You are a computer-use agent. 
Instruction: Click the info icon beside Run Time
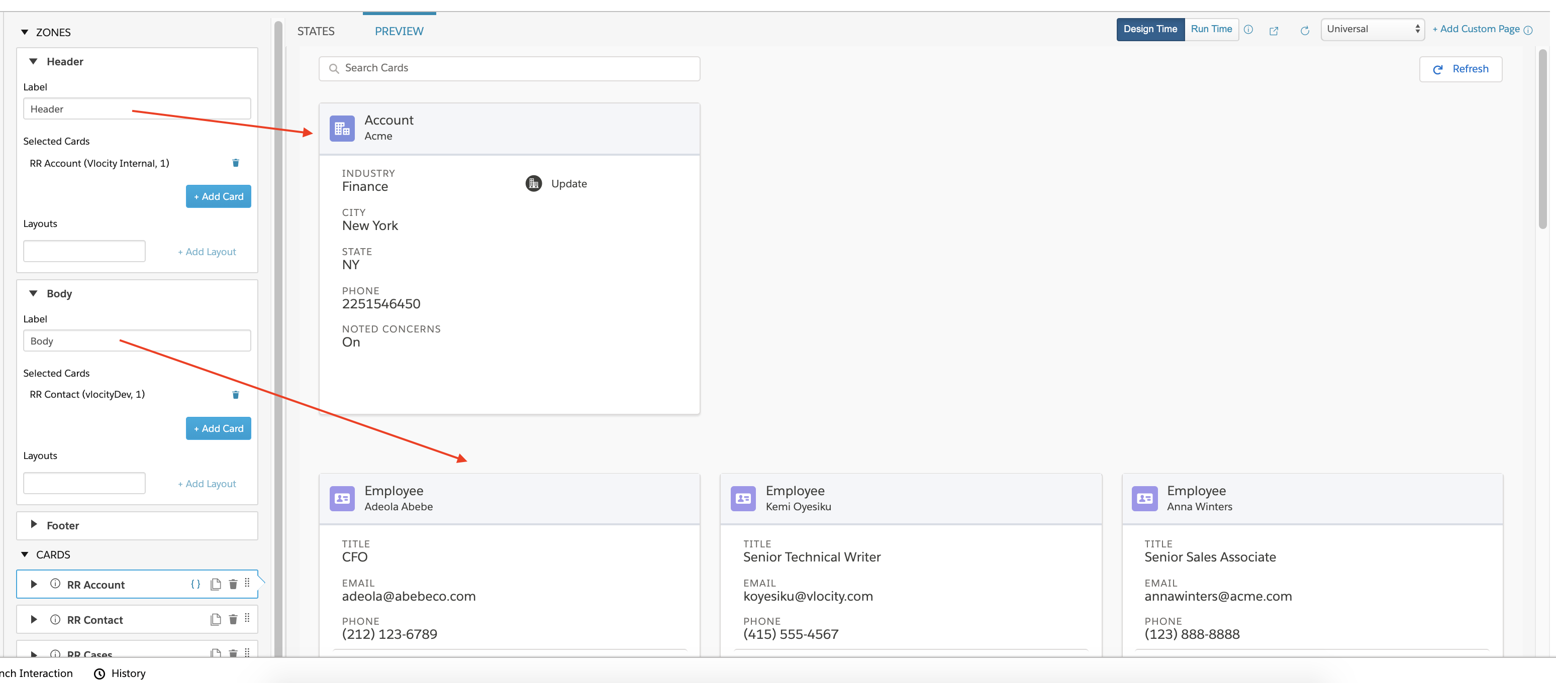(x=1248, y=30)
